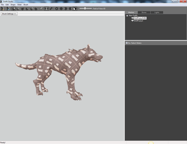Switch to back view plain circle icon
The image size is (187, 144).
click(61, 8)
